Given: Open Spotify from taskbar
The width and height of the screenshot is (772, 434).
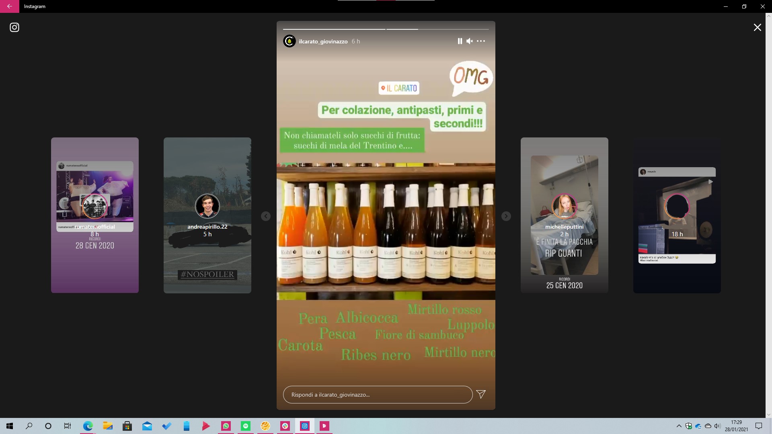Looking at the screenshot, I should [246, 426].
